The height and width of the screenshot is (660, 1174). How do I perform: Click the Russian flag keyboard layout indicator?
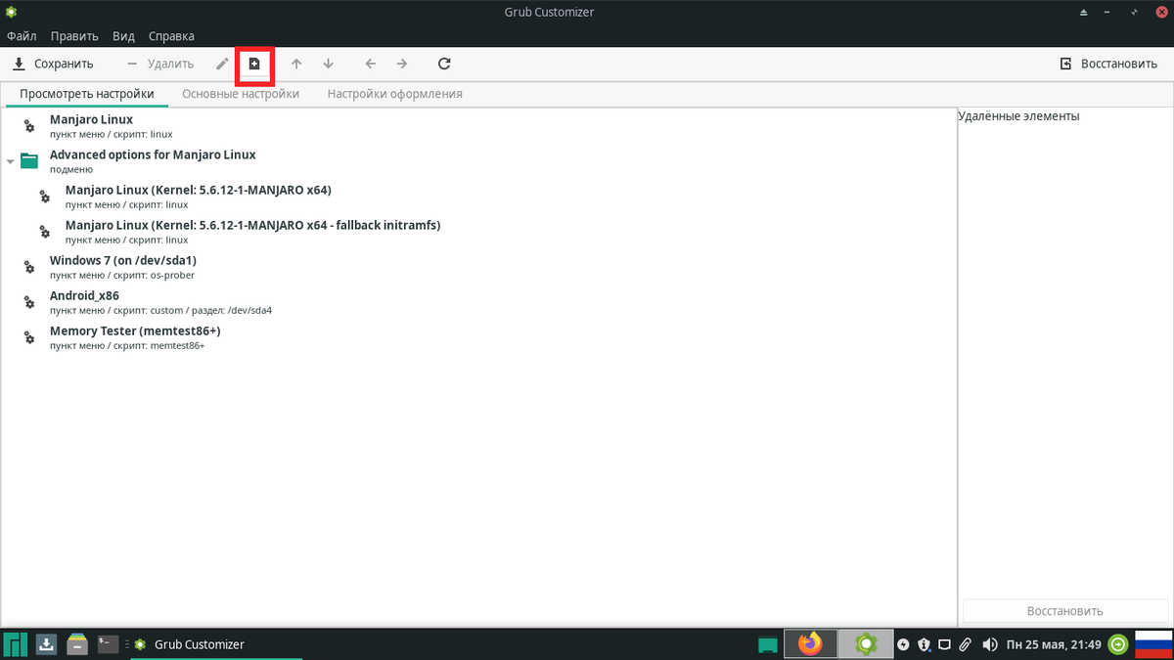(1152, 644)
